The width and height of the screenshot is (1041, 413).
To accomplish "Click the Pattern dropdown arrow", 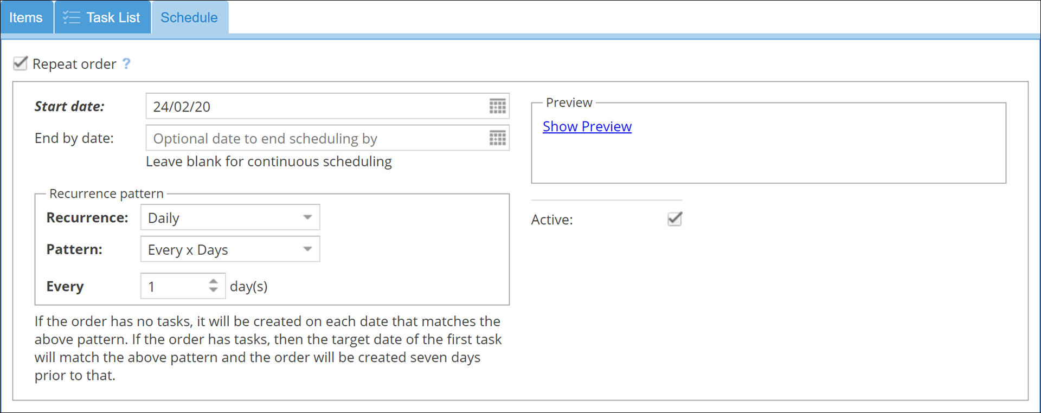I will tap(307, 249).
